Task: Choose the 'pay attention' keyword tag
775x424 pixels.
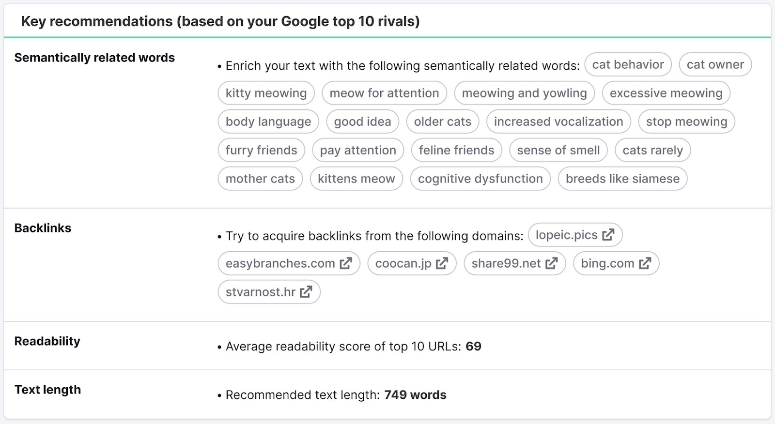Action: click(358, 150)
